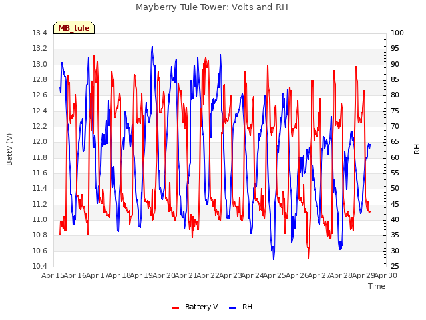Viewport: 426px width, 320px height.
Task: Click the Apr 26 x-axis tick label
Action: coord(297,275)
